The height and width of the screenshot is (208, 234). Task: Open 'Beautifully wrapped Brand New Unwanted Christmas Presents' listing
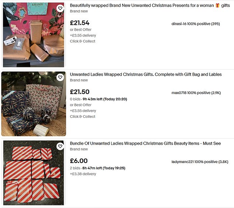(x=147, y=6)
